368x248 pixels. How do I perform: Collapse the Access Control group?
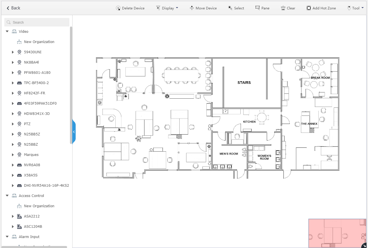click(7, 196)
